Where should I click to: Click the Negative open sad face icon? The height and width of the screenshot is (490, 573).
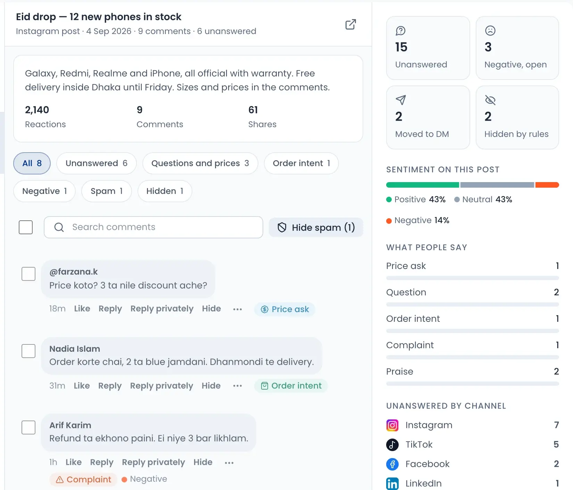(490, 31)
